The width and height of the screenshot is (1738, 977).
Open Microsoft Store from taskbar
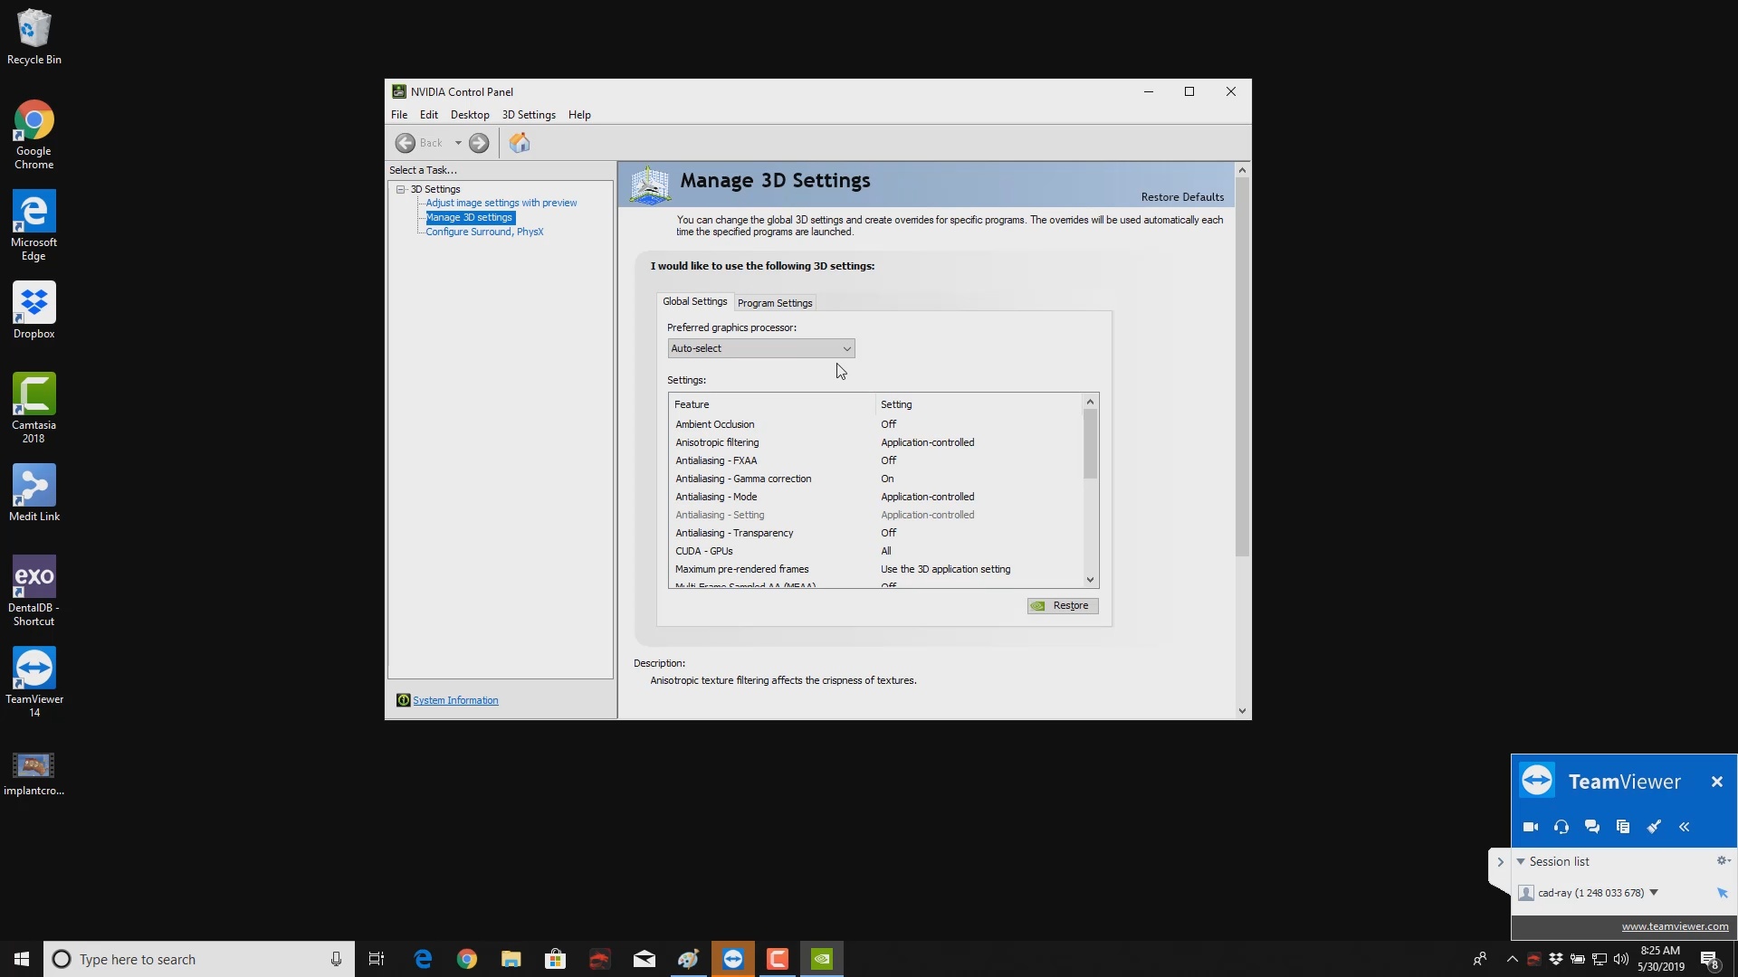pos(555,959)
